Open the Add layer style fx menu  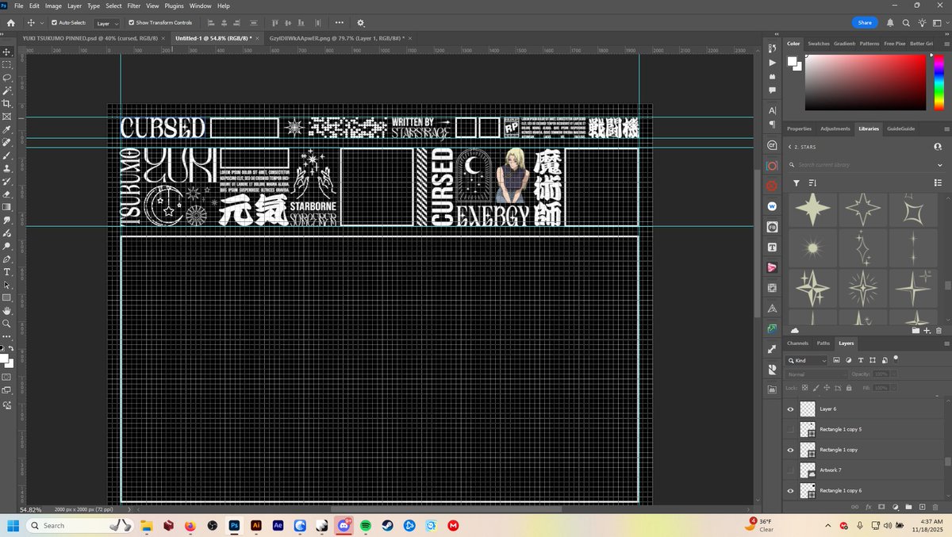868,507
